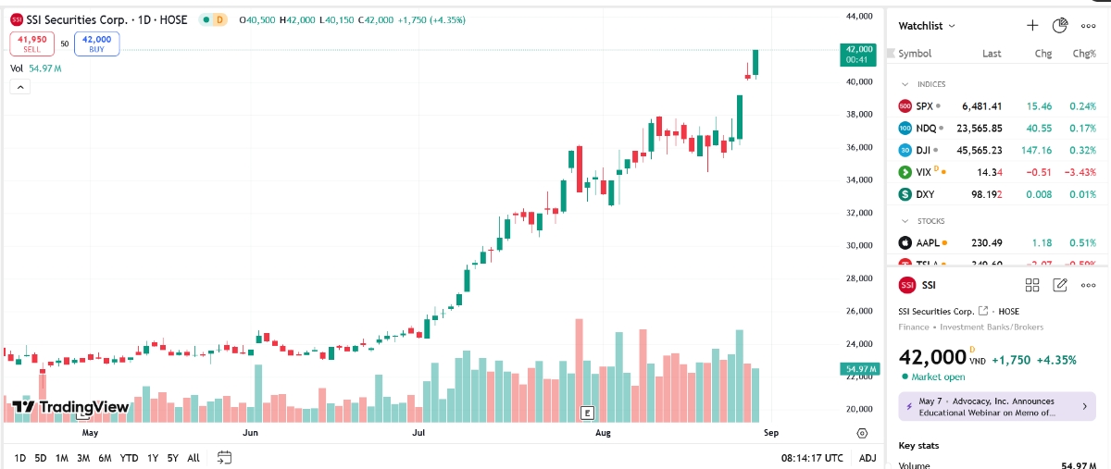Click the TradingView logo
The height and width of the screenshot is (469, 1111).
pos(70,407)
